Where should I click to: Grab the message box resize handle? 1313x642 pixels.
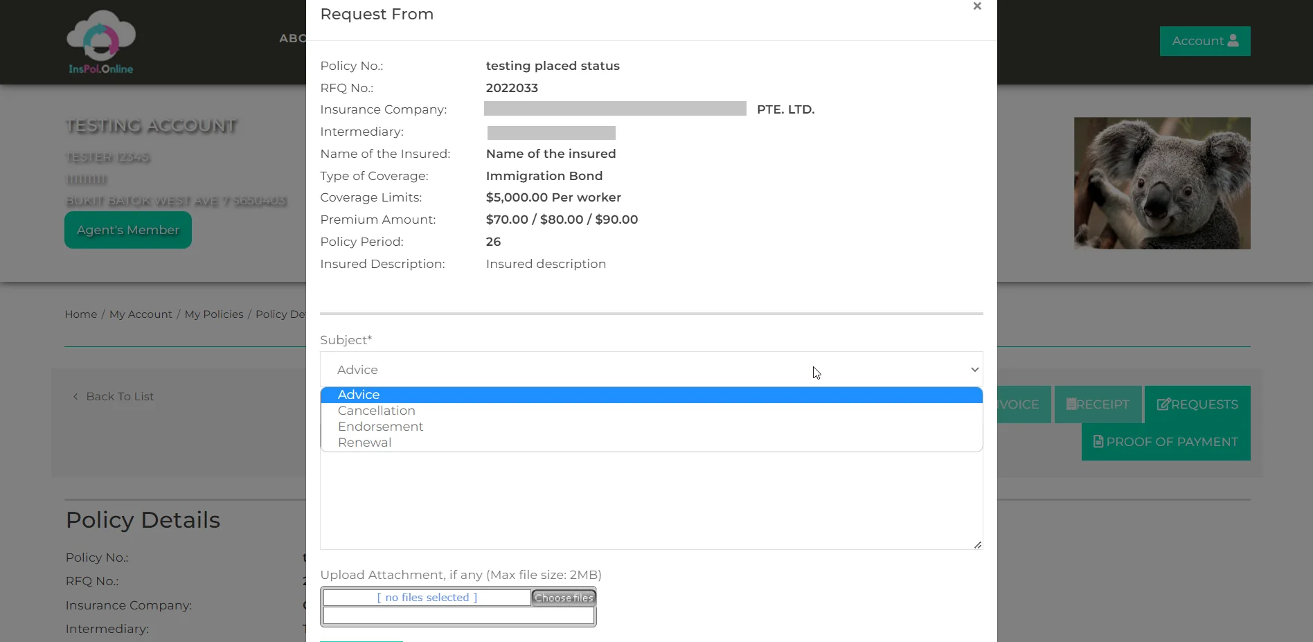coord(977,544)
